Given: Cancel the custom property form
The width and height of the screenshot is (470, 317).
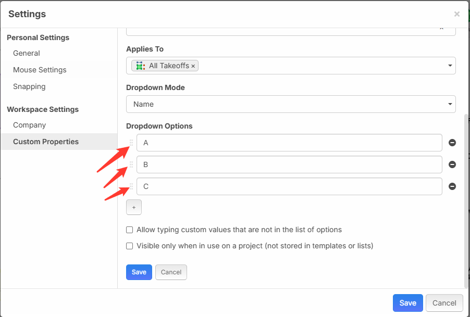Looking at the screenshot, I should [171, 272].
